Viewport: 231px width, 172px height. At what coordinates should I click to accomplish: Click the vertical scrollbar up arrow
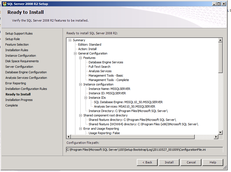click(220, 40)
